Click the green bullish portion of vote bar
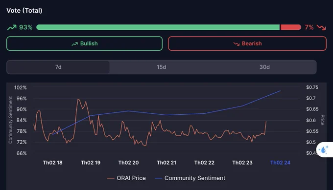333x190 pixels. click(x=158, y=27)
